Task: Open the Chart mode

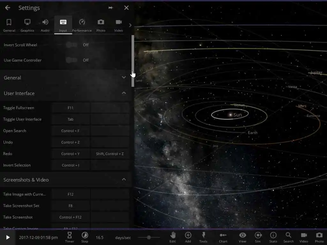Action: click(x=223, y=237)
